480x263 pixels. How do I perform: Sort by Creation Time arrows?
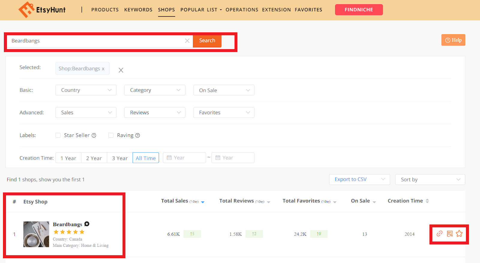click(x=427, y=201)
